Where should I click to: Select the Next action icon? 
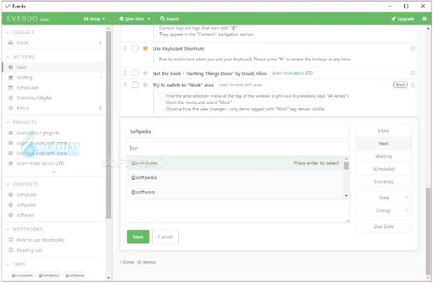11,67
